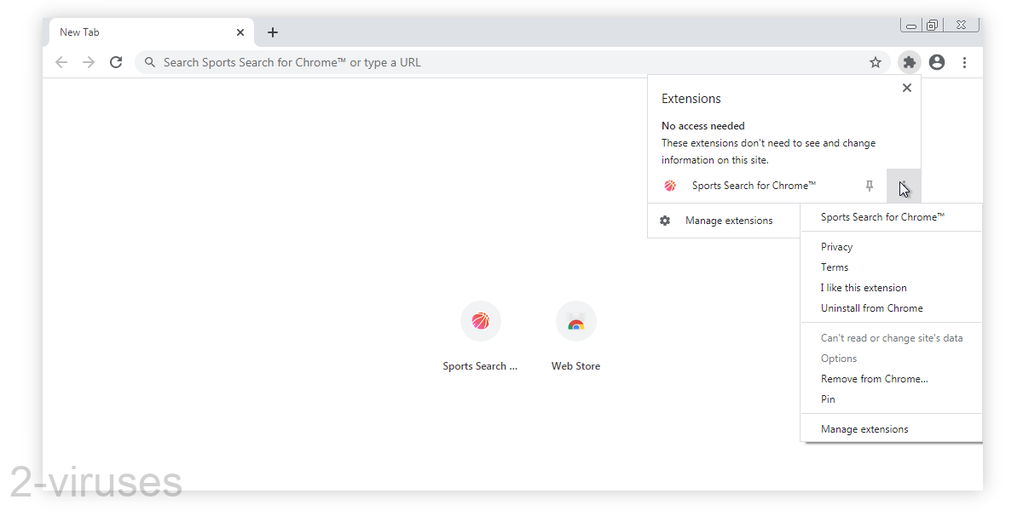1023x511 pixels.
Task: Open the extension's three-dot options menu
Action: (x=904, y=185)
